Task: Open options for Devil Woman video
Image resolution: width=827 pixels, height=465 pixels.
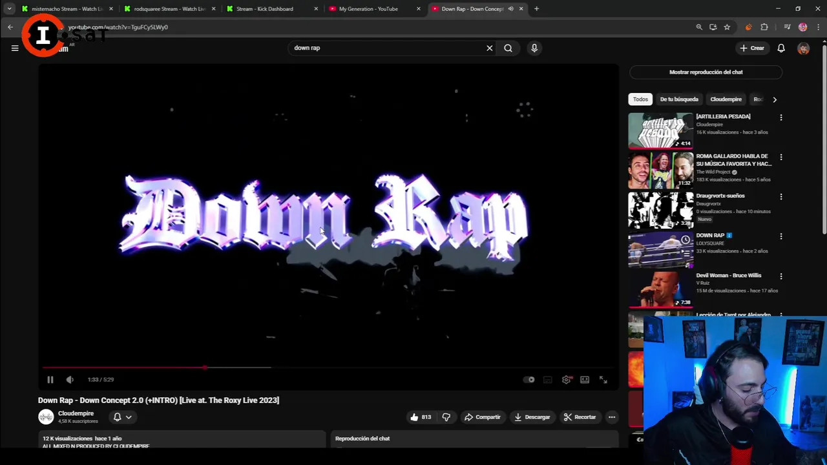Action: point(781,276)
